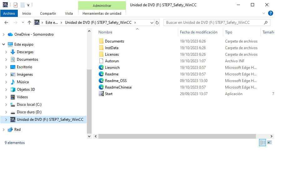Expand the ribbon with the chevron
Viewport: 300px width, 169px height.
264,13
